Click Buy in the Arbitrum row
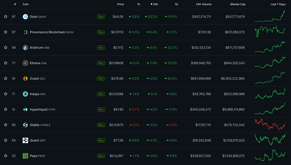The width and height of the screenshot is (291, 165). tap(101, 48)
